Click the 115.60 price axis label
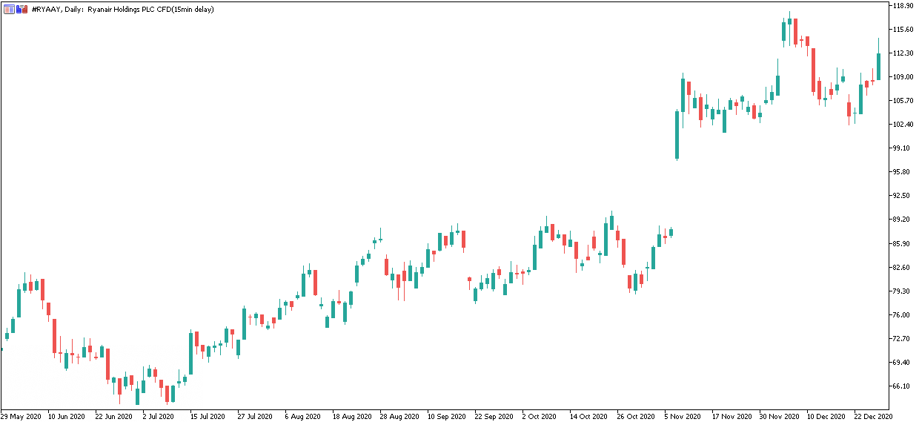 903,29
